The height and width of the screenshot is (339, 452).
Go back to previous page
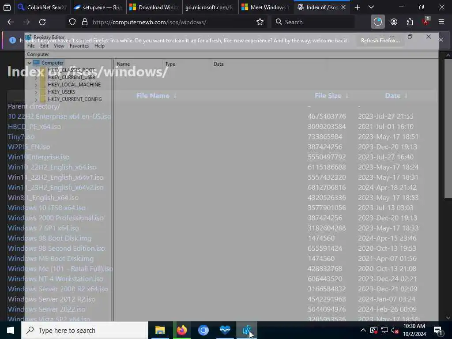point(11,22)
